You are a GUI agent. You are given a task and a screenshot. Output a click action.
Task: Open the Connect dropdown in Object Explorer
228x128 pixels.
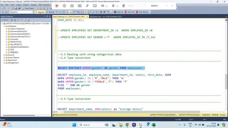click(5, 20)
